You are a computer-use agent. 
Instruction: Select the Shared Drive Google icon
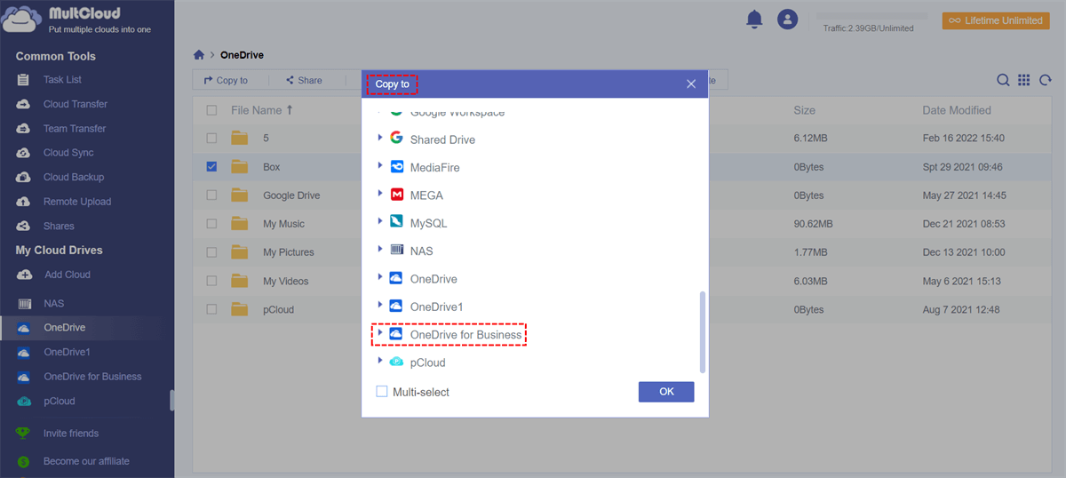tap(396, 139)
